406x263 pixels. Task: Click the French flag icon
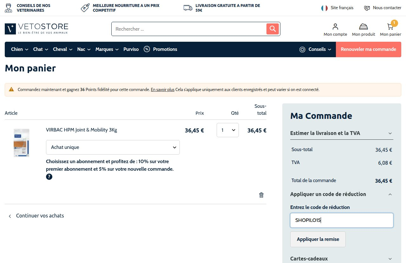(x=324, y=8)
